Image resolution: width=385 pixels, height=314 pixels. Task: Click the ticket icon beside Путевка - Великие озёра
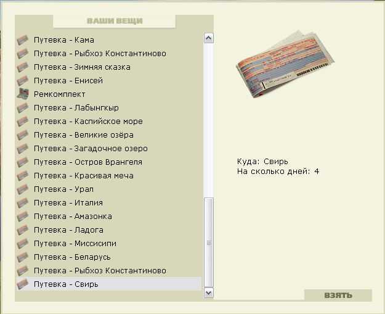[23, 134]
